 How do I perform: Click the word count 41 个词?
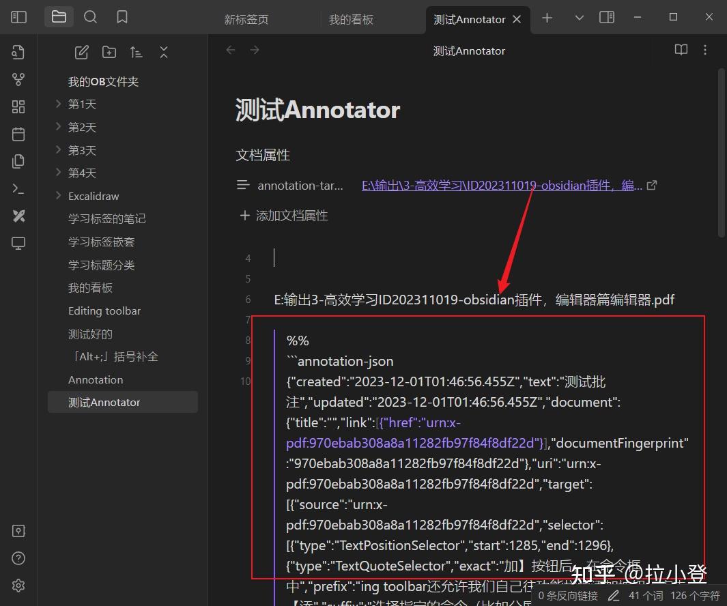click(646, 595)
